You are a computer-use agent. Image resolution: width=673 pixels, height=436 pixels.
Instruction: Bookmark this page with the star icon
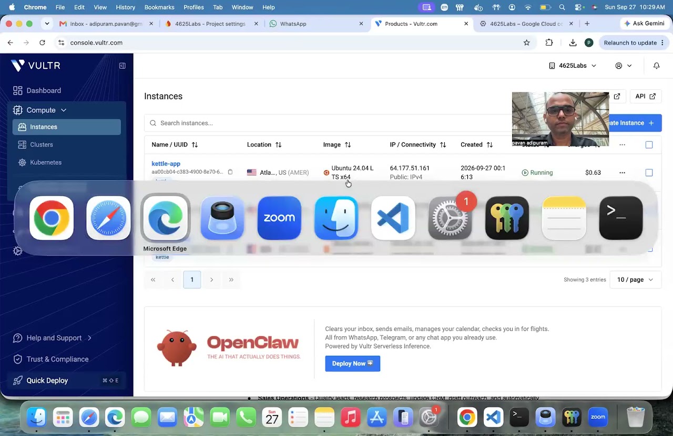coord(526,42)
